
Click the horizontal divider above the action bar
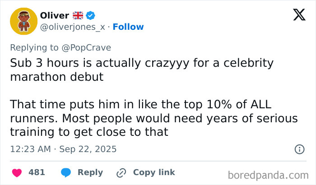(x=158, y=161)
